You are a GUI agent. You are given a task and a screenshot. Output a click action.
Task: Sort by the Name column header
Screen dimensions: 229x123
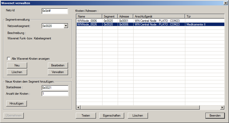89,16
